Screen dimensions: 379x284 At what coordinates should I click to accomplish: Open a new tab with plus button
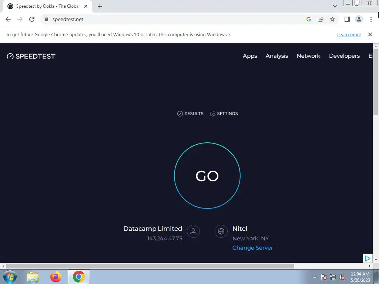click(100, 7)
